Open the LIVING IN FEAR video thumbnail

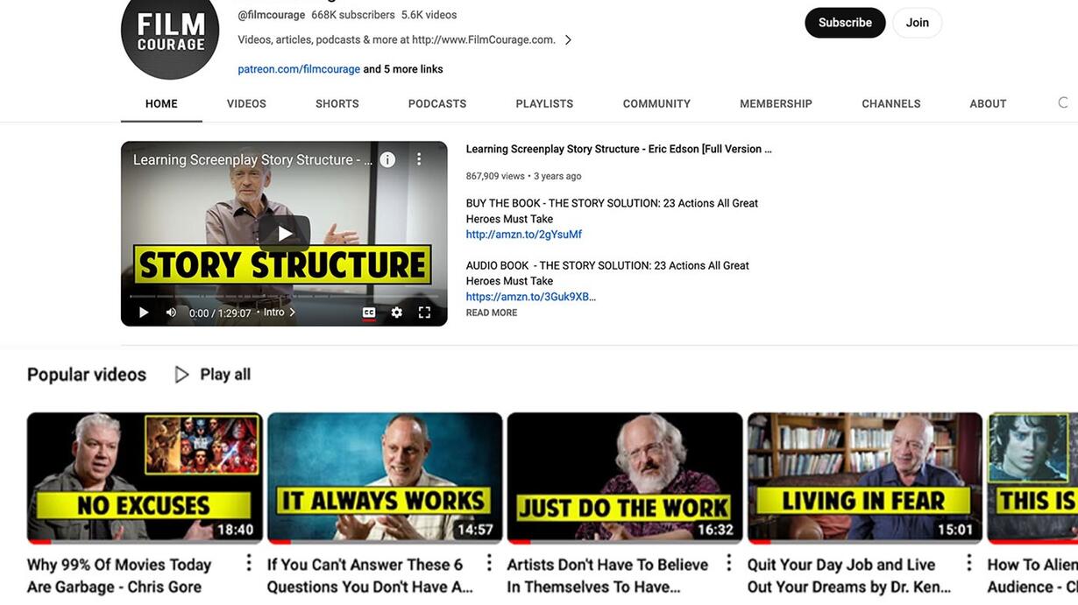[x=864, y=478]
